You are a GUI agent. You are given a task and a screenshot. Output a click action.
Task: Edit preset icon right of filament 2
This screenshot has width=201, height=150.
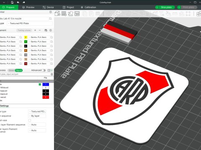52,37
